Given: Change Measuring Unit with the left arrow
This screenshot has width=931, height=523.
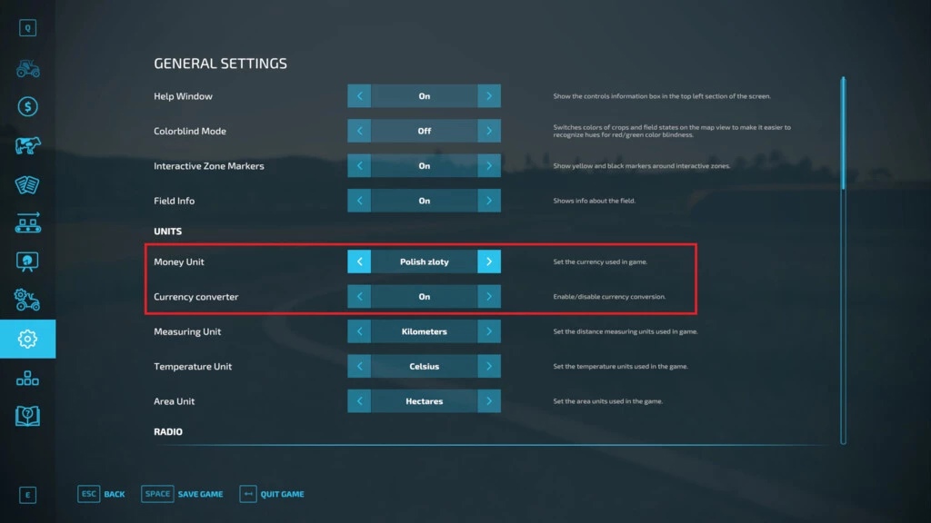Looking at the screenshot, I should [x=359, y=331].
